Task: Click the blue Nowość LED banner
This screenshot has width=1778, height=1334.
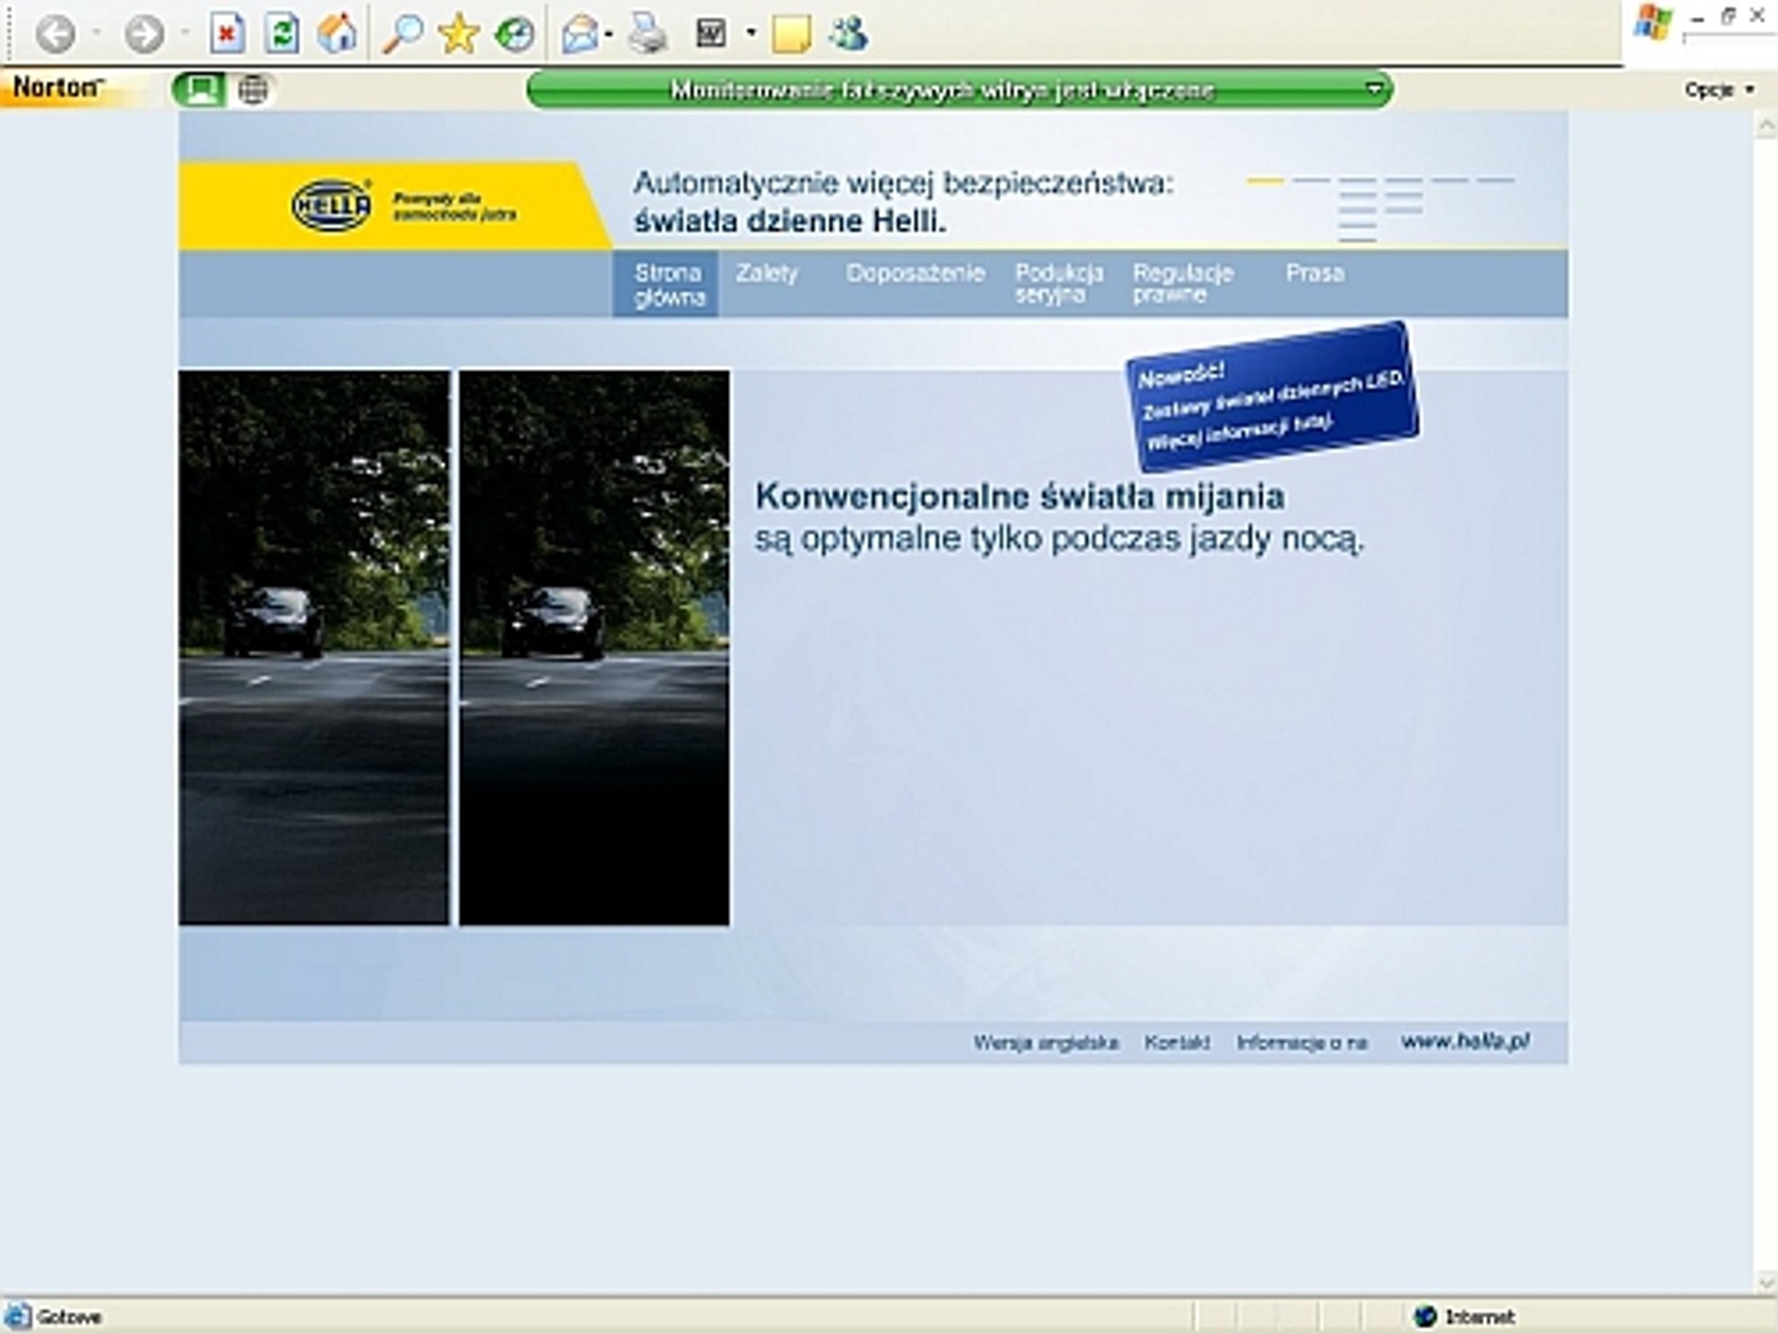Action: (1271, 397)
